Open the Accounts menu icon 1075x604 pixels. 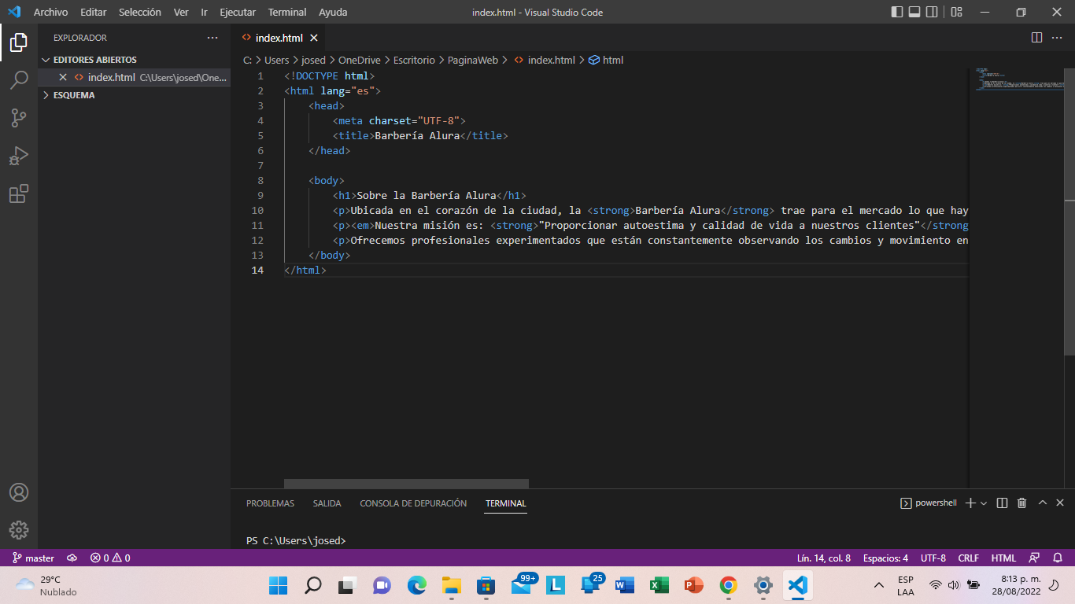click(19, 492)
